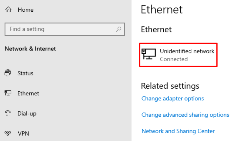Open Change adapter options link

coord(173,98)
